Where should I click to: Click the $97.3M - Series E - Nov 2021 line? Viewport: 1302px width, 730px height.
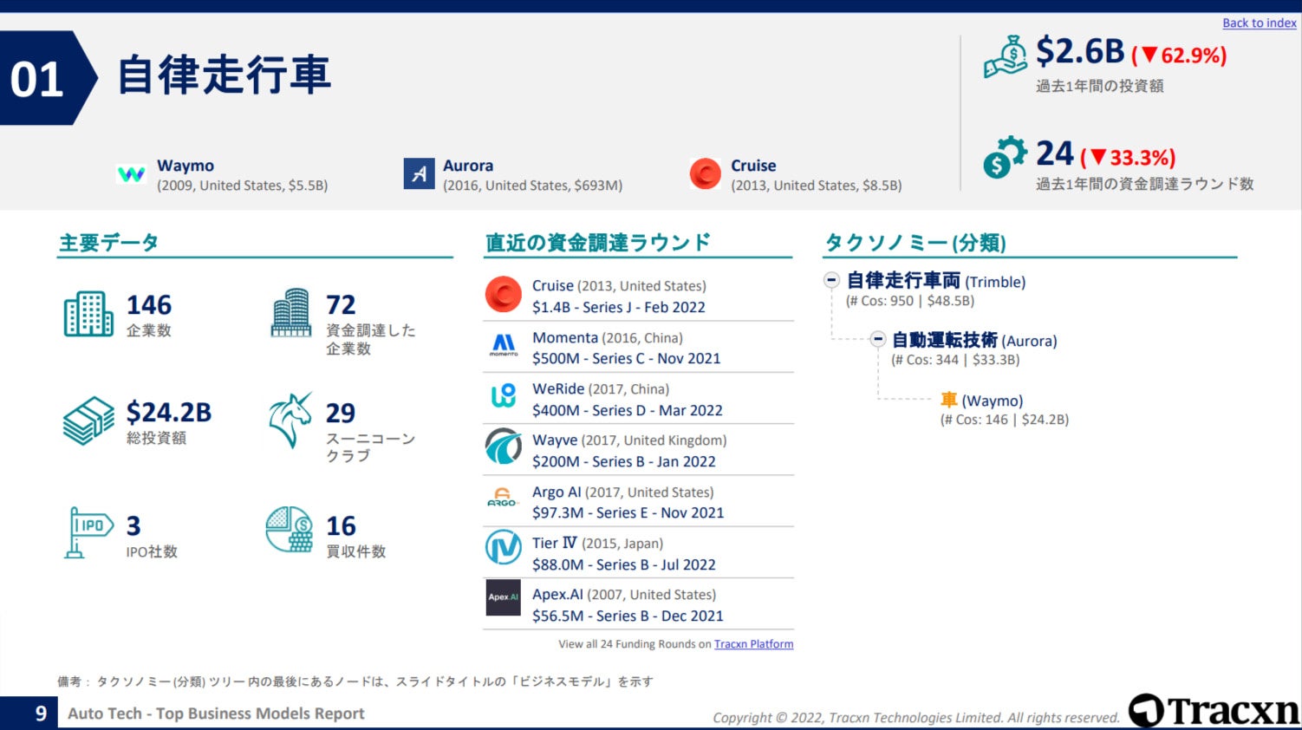point(628,512)
